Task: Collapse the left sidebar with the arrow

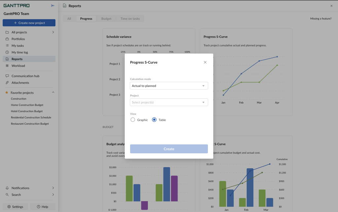Action: click(x=52, y=5)
